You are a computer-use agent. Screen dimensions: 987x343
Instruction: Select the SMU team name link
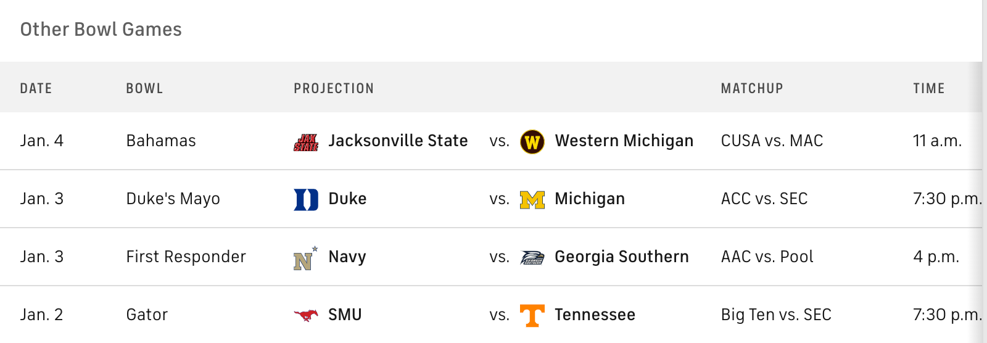point(345,315)
